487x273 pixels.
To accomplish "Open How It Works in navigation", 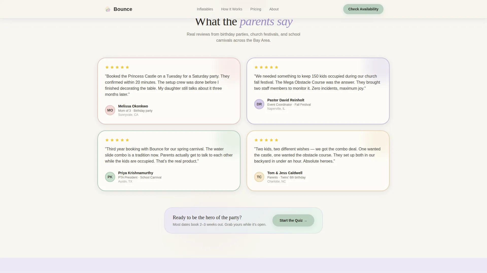I will (232, 9).
